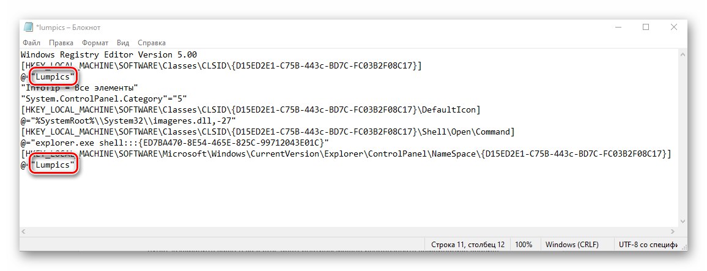
Task: Click the vertical scrollbar up arrow
Action: tap(681, 55)
